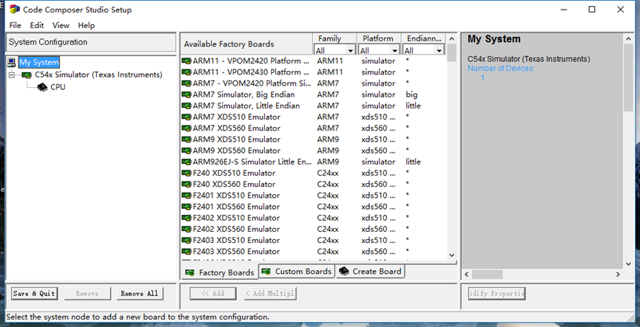Click the CPU chip icon in tree

point(42,87)
